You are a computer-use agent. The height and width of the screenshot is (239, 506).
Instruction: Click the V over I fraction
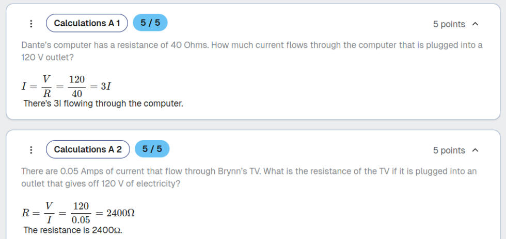50,212
